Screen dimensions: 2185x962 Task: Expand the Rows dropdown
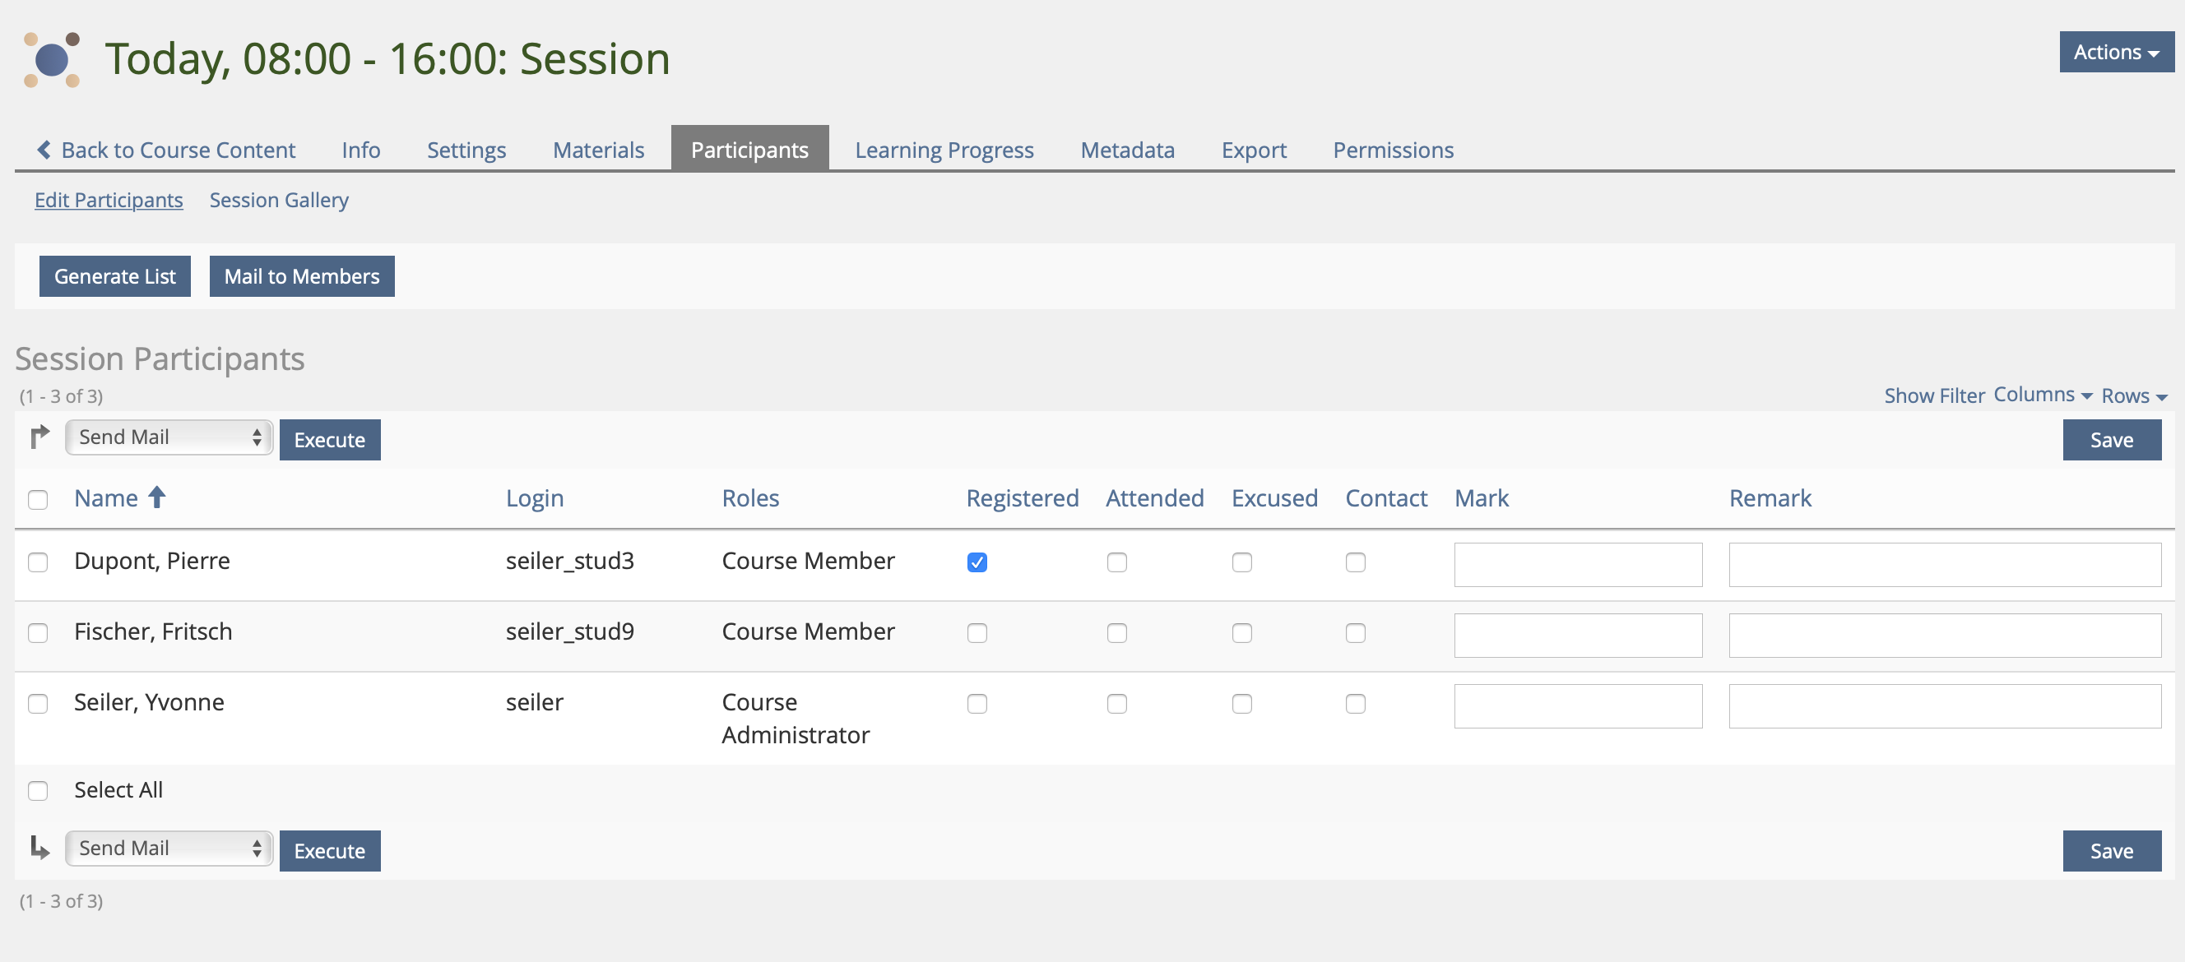2133,395
